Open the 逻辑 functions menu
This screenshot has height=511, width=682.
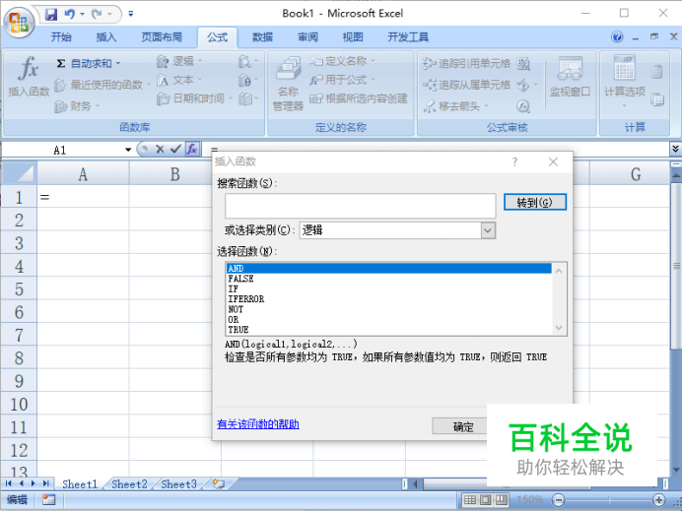click(x=179, y=61)
